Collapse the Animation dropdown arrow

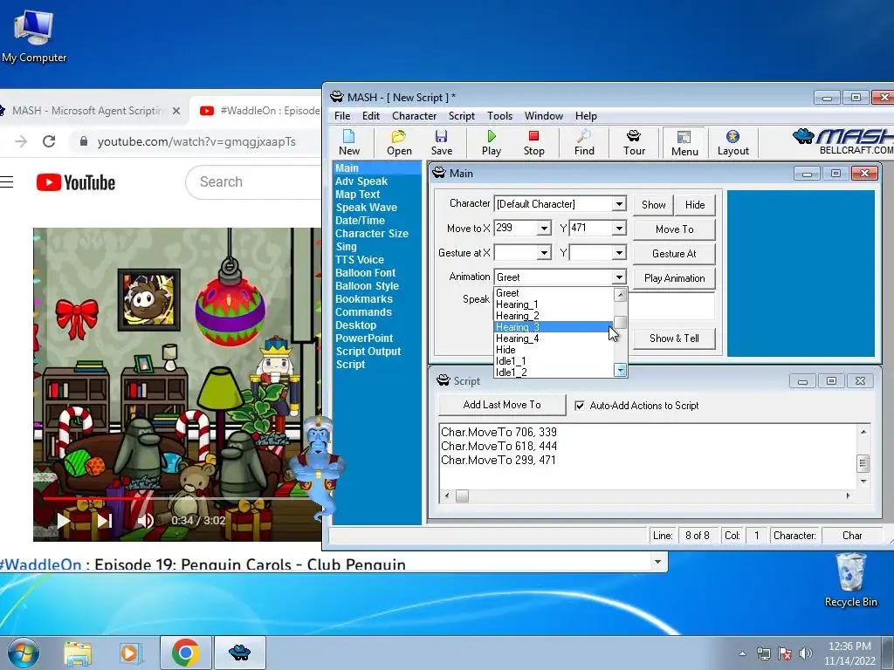tap(619, 277)
